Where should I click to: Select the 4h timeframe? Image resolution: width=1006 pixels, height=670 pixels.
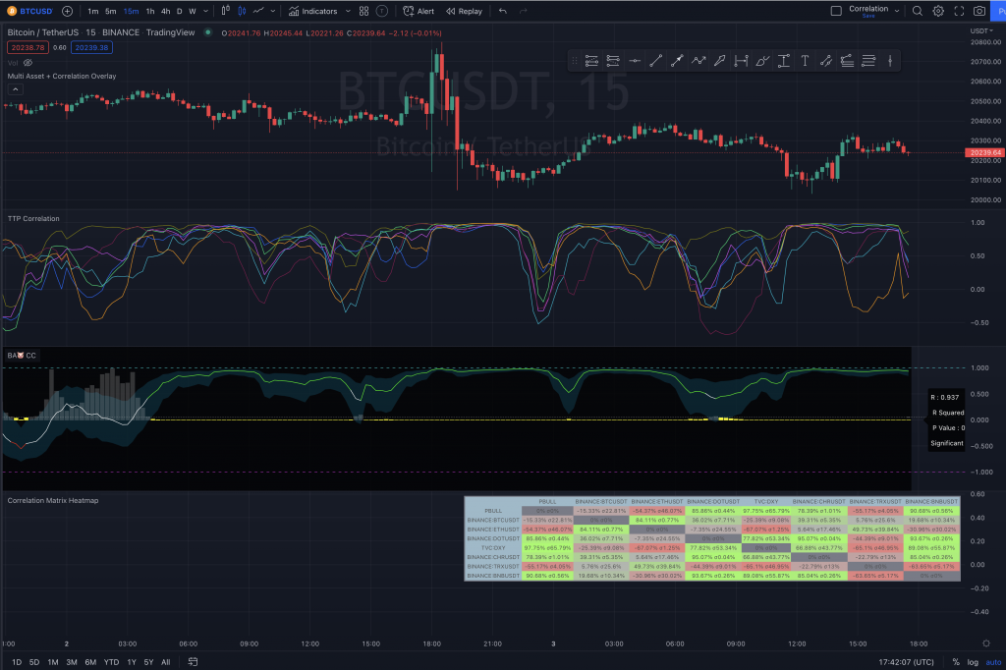pyautogui.click(x=165, y=11)
